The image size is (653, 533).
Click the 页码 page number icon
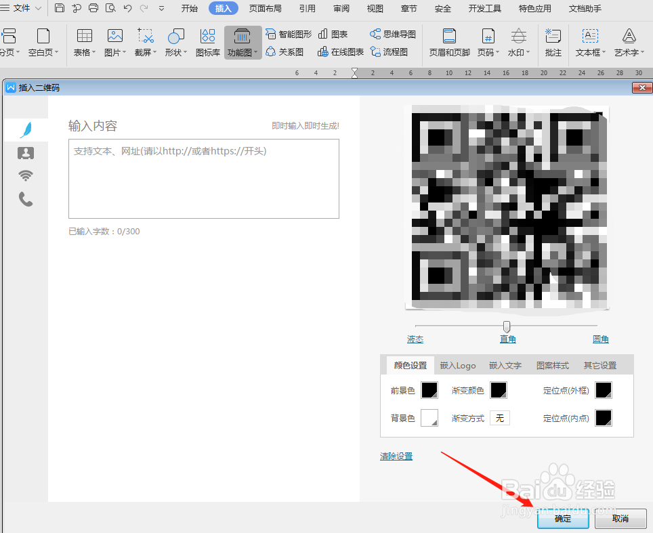point(488,36)
